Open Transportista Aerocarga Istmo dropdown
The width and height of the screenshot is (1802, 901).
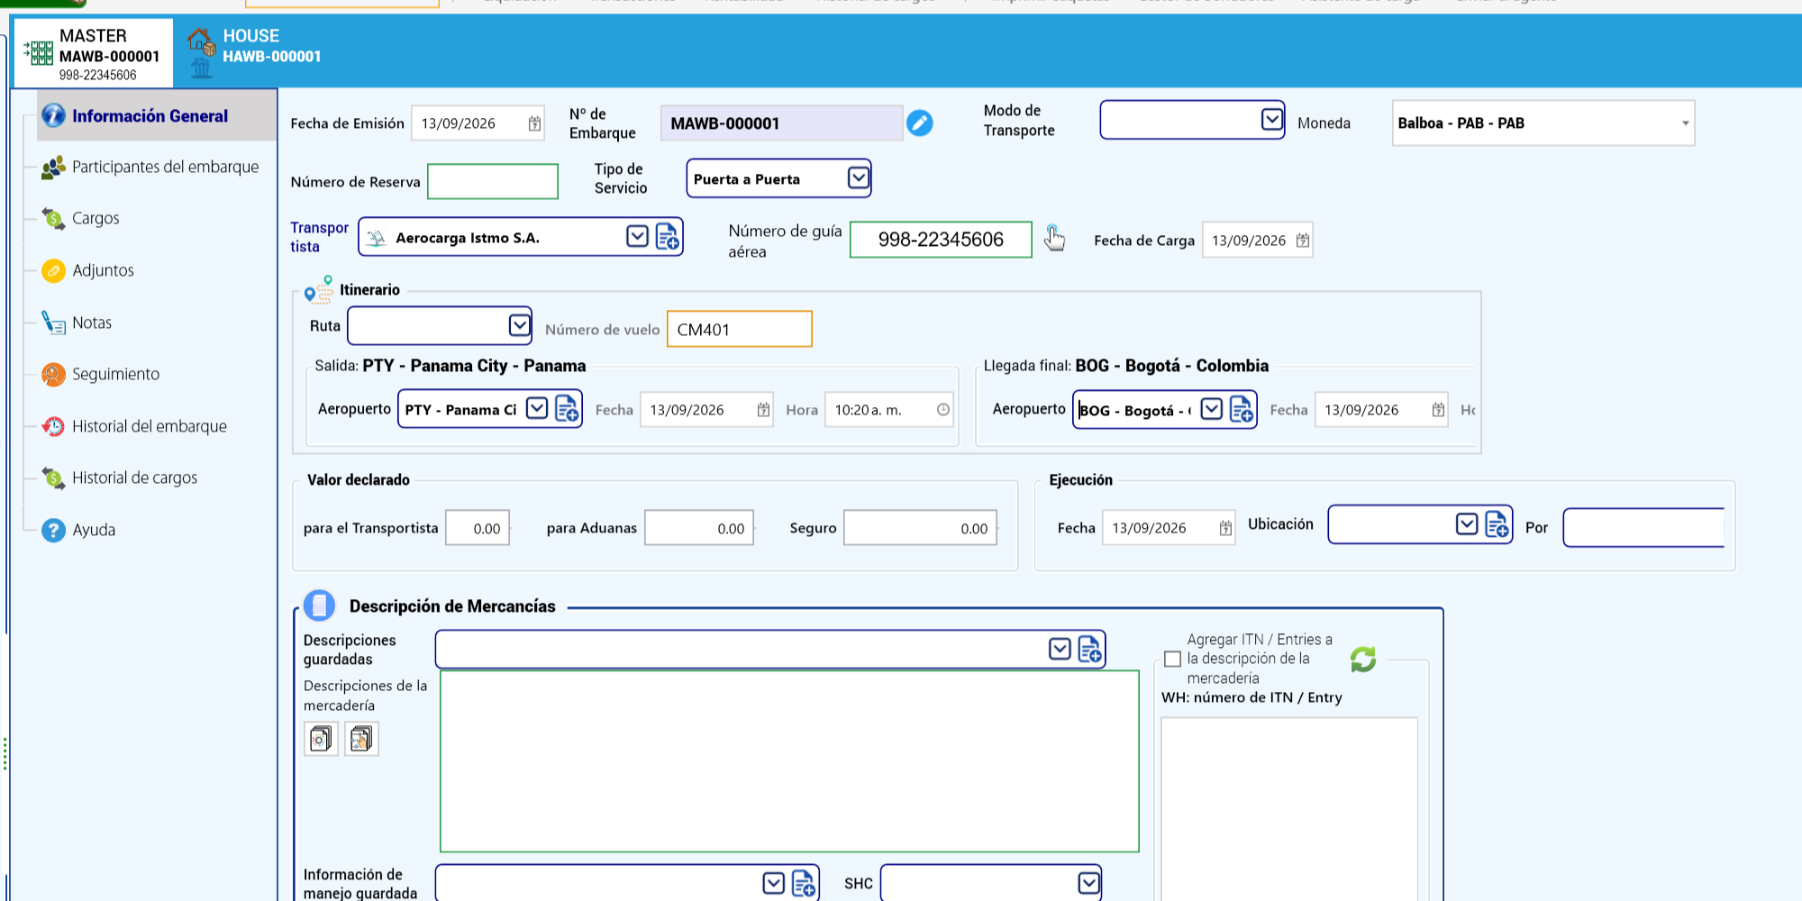(637, 236)
